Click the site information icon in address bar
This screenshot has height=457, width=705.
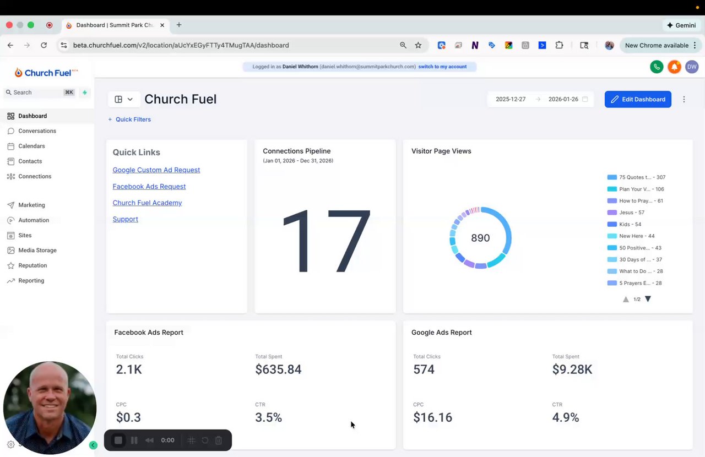click(x=63, y=45)
